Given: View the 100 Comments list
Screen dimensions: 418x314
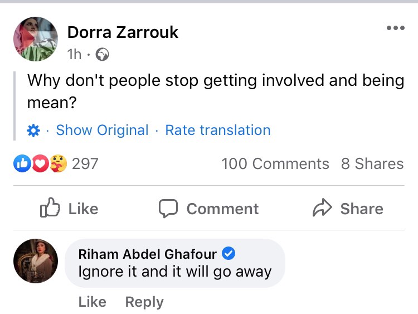Looking at the screenshot, I should tap(275, 163).
